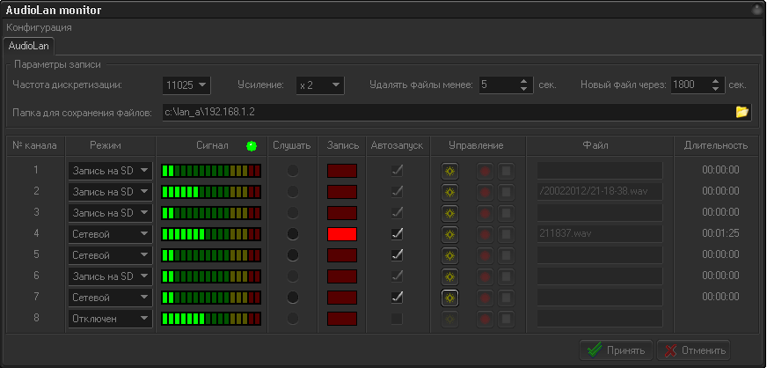Click the save folder path field
Image resolution: width=767 pixels, height=368 pixels.
pyautogui.click(x=447, y=112)
